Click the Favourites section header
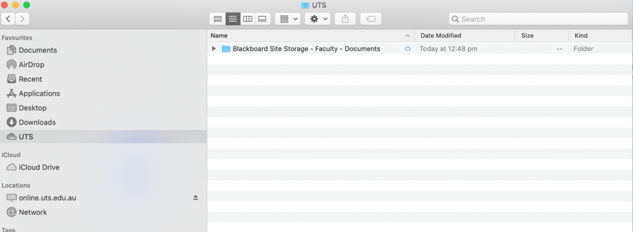633x232 pixels. tap(17, 38)
